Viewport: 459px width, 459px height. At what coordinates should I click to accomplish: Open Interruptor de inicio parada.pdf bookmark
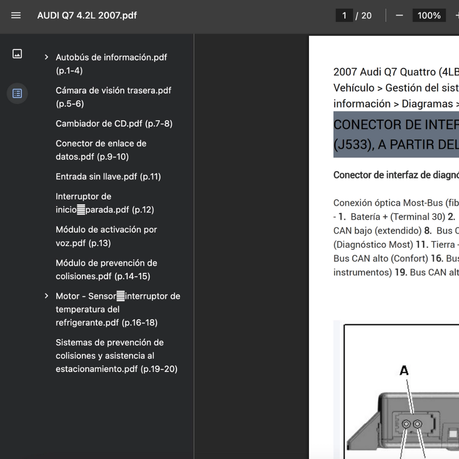[x=105, y=203]
